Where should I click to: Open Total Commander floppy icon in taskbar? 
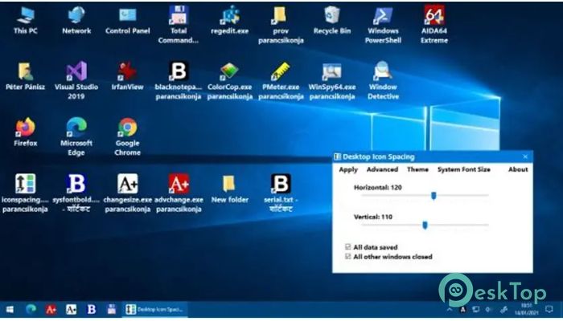(x=112, y=309)
